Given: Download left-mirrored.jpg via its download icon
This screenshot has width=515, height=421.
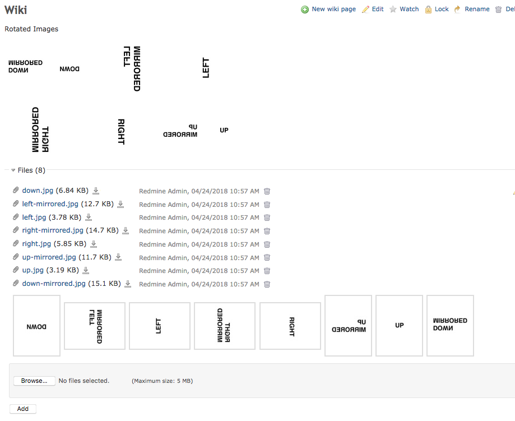Looking at the screenshot, I should (120, 204).
